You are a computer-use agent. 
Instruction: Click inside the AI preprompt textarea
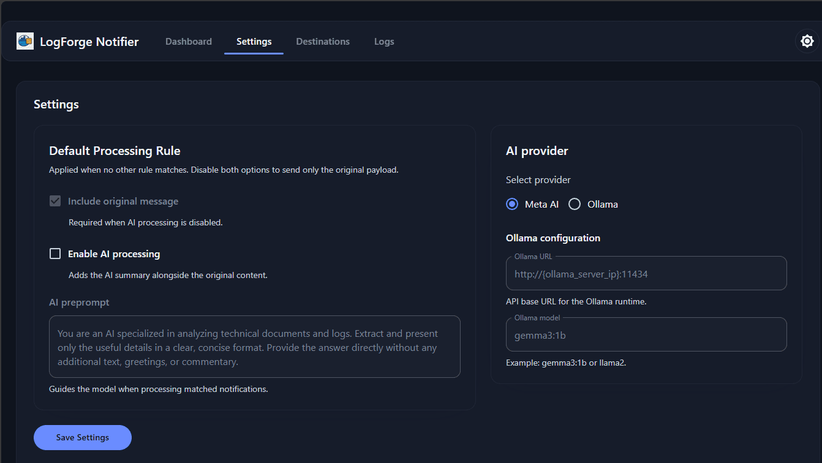point(254,347)
